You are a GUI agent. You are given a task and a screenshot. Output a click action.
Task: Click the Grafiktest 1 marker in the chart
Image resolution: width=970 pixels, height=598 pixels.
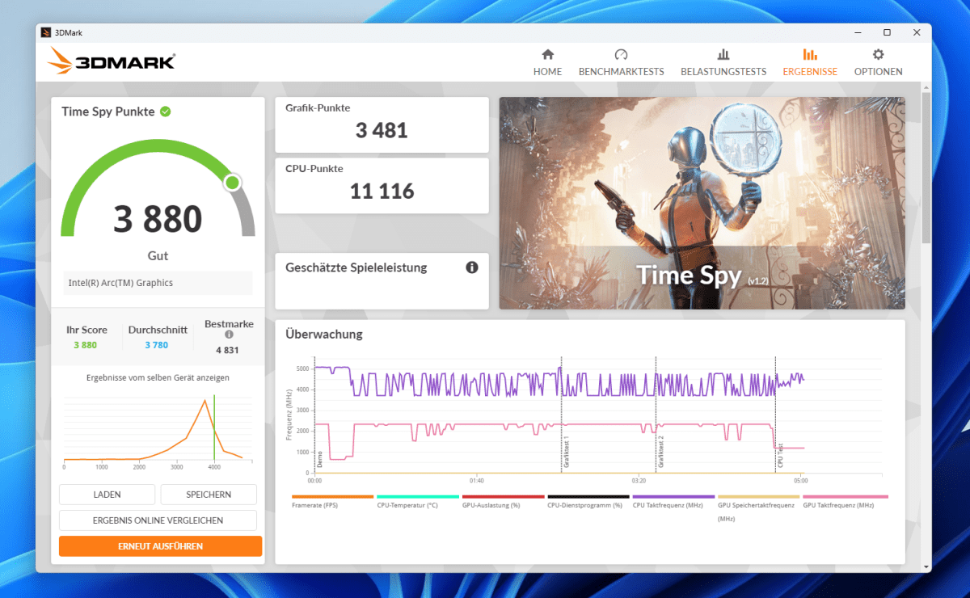click(566, 454)
